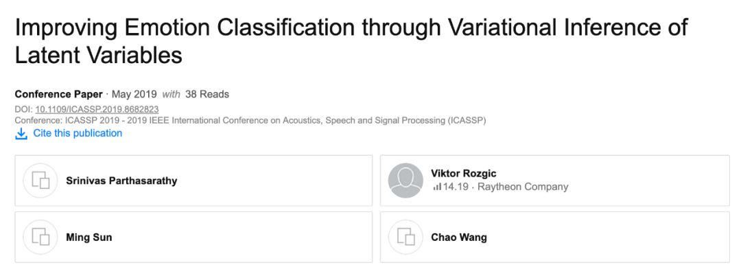This screenshot has height=278, width=741.
Task: Click the download icon beside Cite this publication
Action: tap(21, 134)
